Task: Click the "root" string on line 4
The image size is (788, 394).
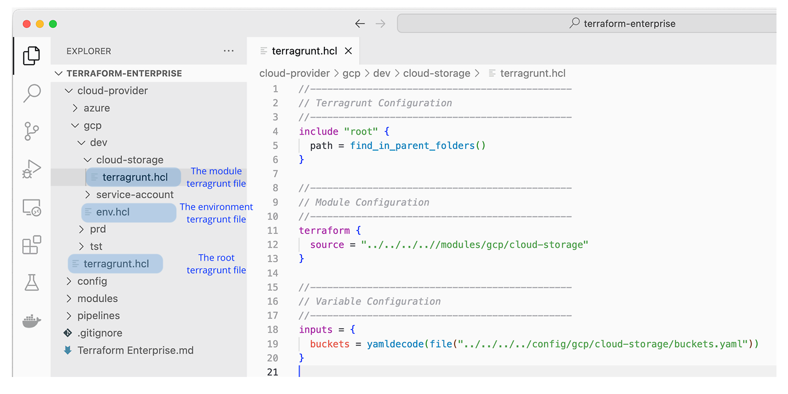Action: 361,132
